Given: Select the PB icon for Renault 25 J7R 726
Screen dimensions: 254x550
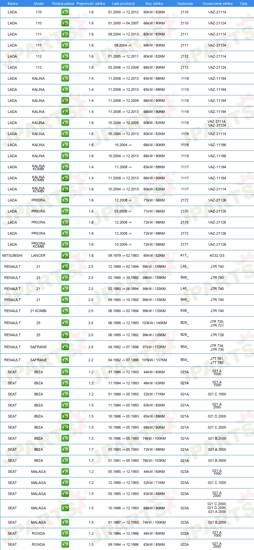Looking at the screenshot, I should 65,335.
